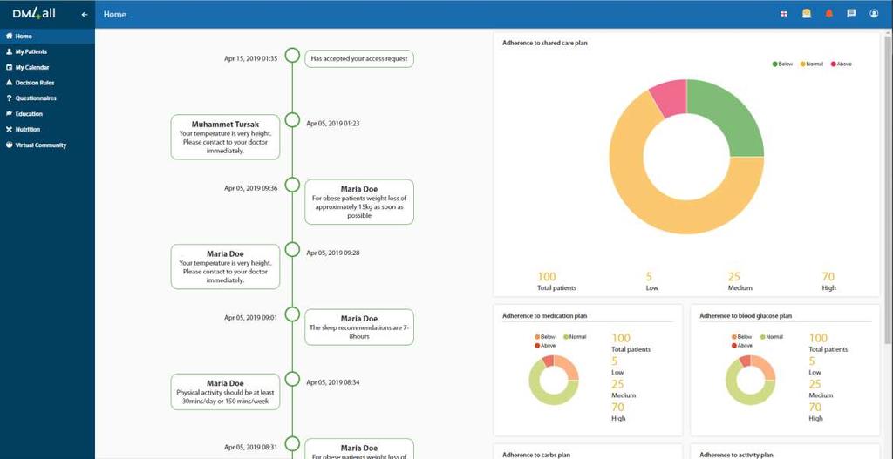893x459 pixels.
Task: Toggle Below legend in medication plan chart
Action: pyautogui.click(x=544, y=337)
